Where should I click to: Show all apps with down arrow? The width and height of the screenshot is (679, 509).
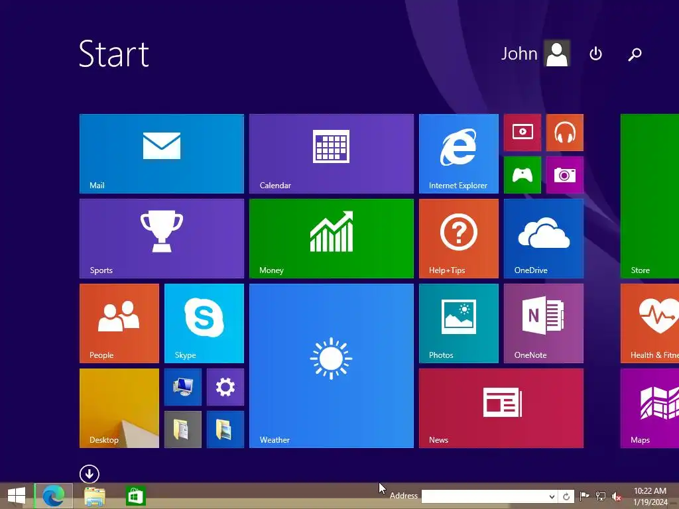pos(90,475)
